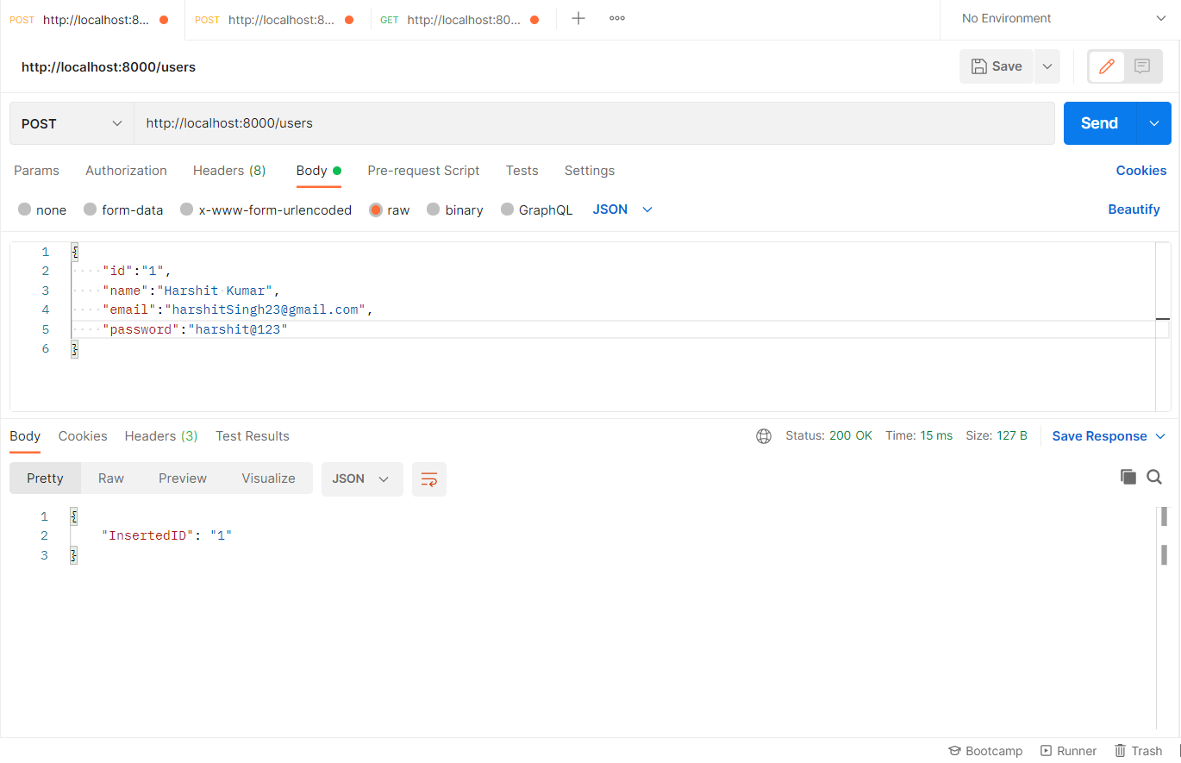Send the POST request

click(1098, 122)
